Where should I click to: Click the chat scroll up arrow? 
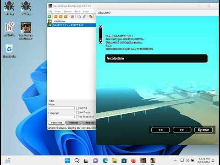point(100,27)
